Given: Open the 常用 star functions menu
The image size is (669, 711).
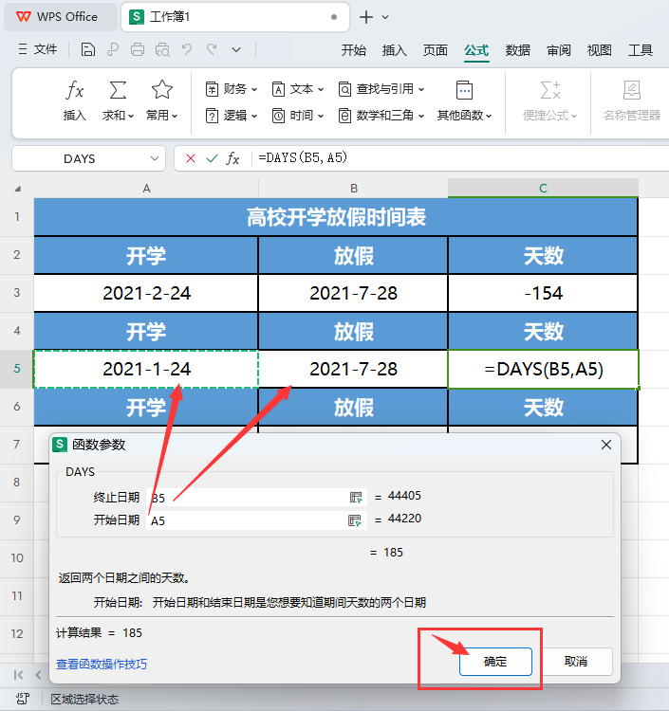Looking at the screenshot, I should 161,100.
